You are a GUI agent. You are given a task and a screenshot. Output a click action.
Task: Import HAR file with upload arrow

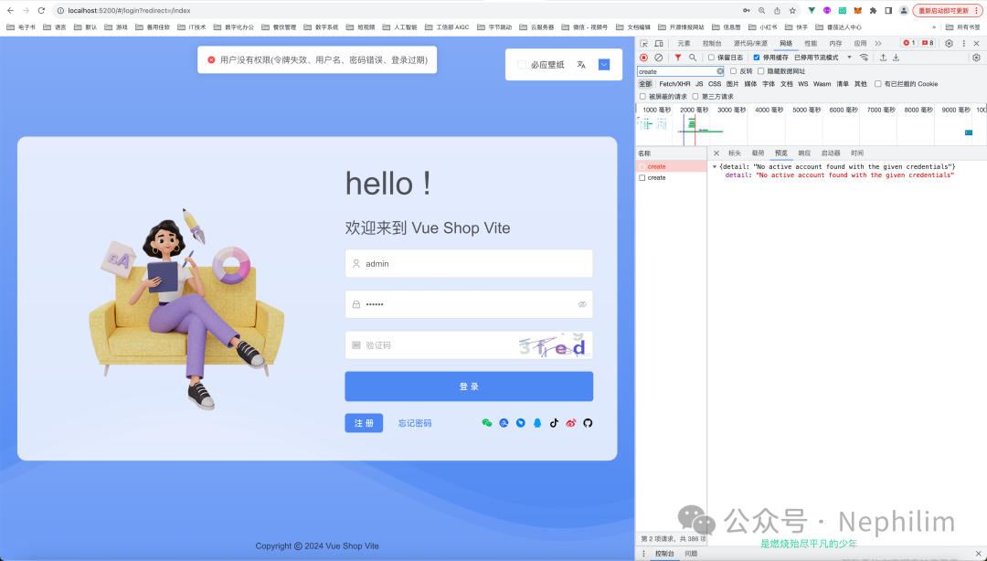pyautogui.click(x=883, y=58)
